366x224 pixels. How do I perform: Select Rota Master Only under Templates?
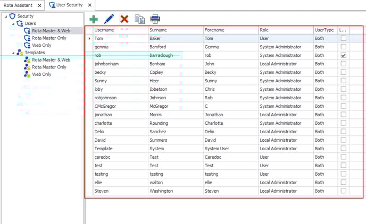pos(49,67)
